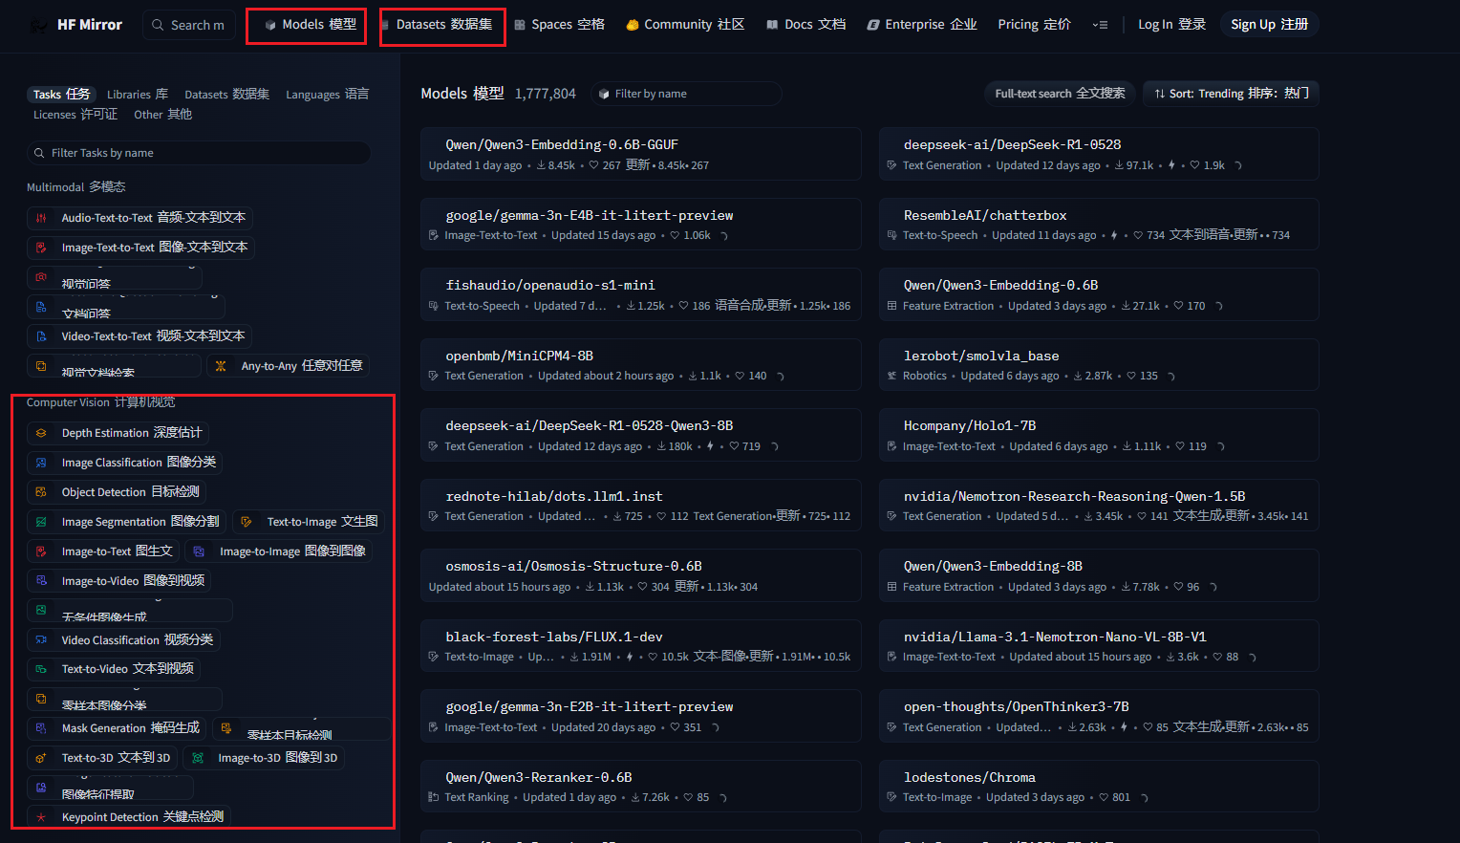Open nvidia/Llama-3.1-Nemotron-Nano-VL-8B-V1 model

(1099, 646)
